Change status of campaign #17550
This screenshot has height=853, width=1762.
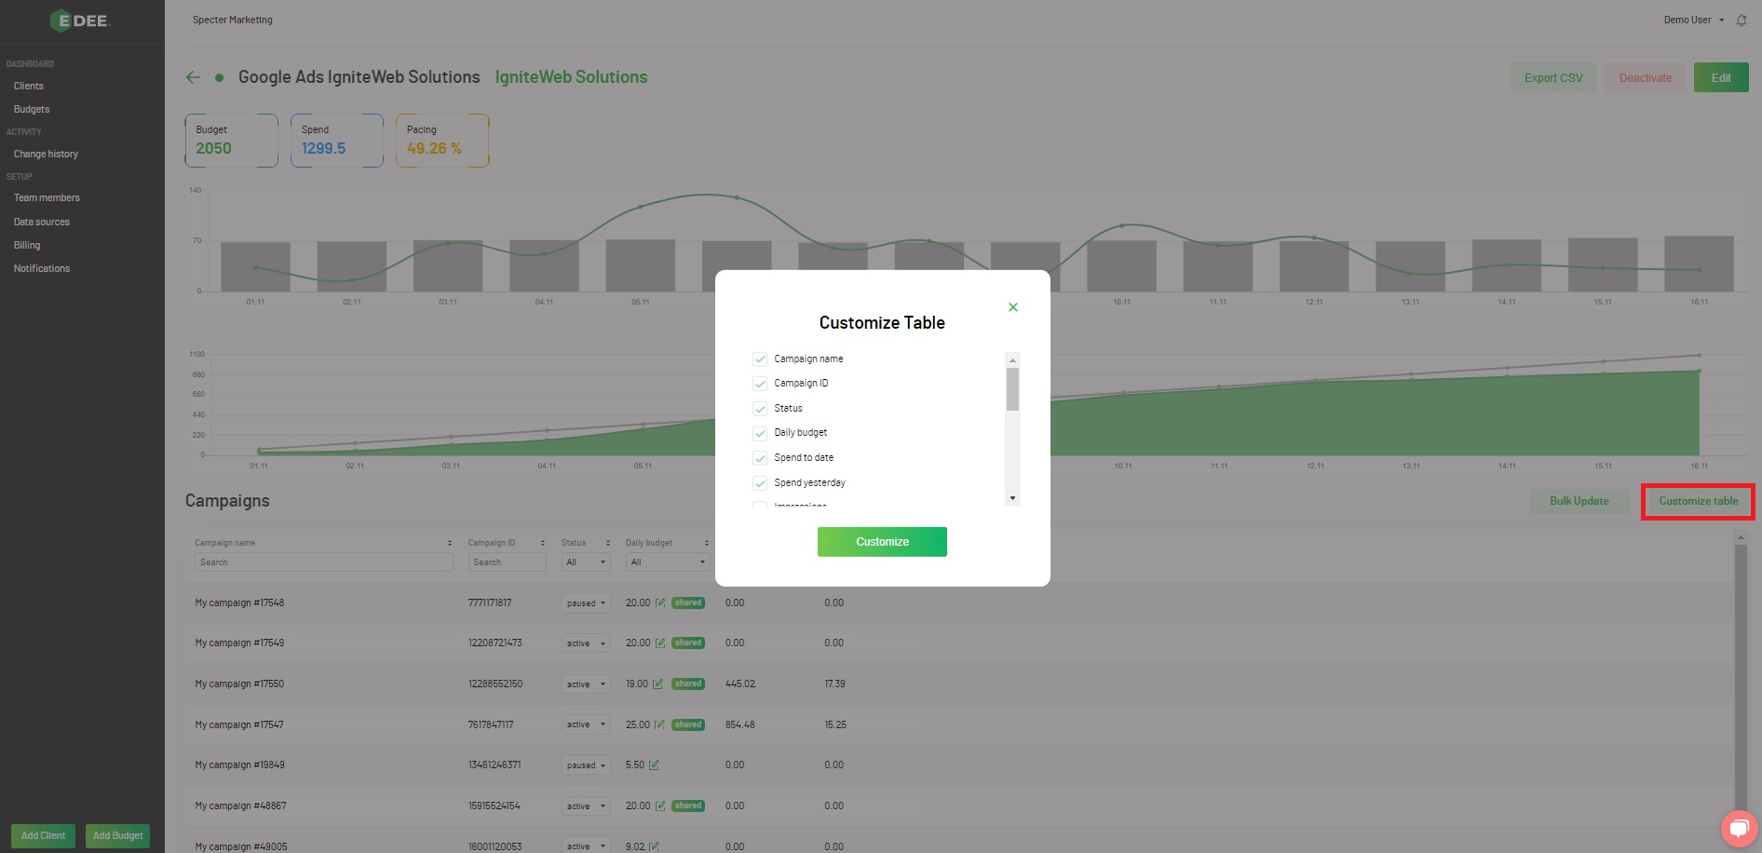pos(586,684)
